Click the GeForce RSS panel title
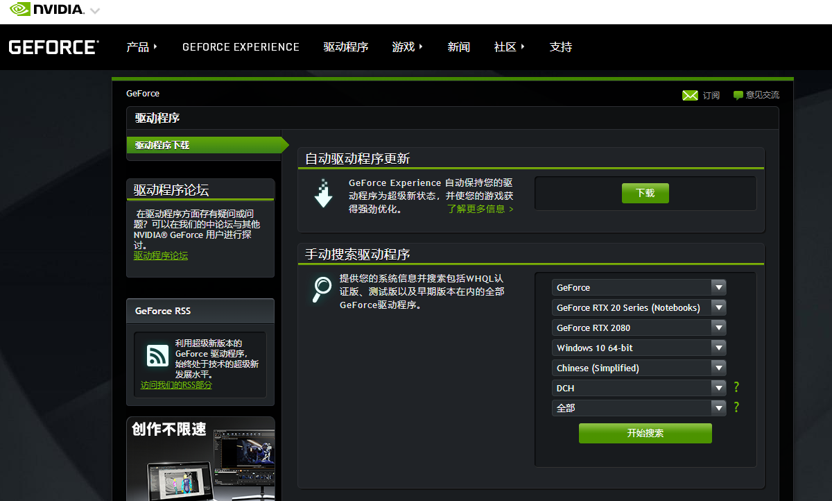832x501 pixels. click(x=163, y=311)
